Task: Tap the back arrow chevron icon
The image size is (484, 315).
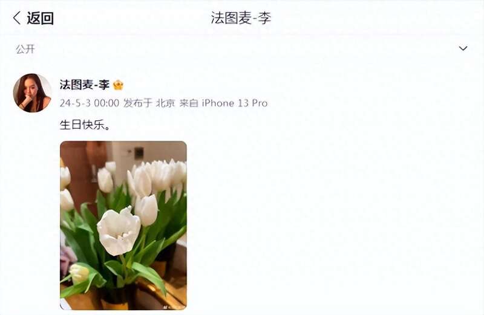Action: click(x=17, y=18)
